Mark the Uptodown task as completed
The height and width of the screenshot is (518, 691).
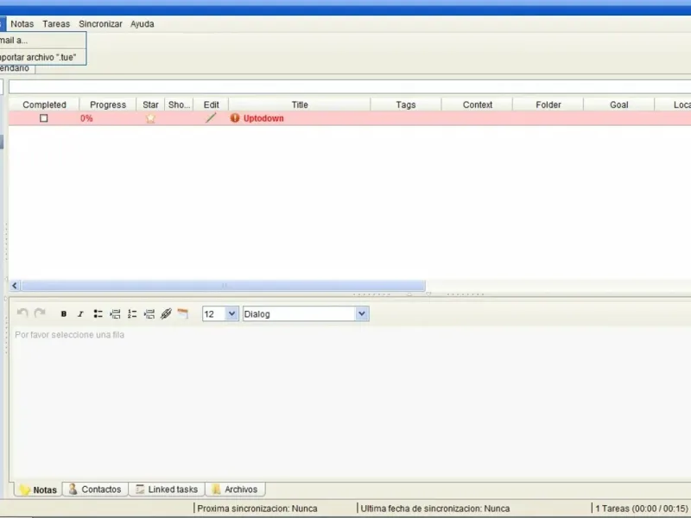[44, 118]
